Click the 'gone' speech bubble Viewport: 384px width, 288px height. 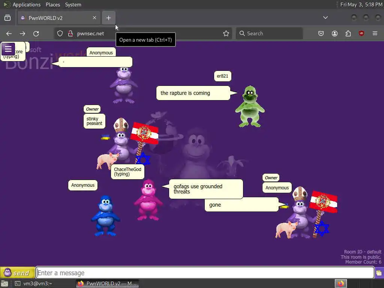241,205
